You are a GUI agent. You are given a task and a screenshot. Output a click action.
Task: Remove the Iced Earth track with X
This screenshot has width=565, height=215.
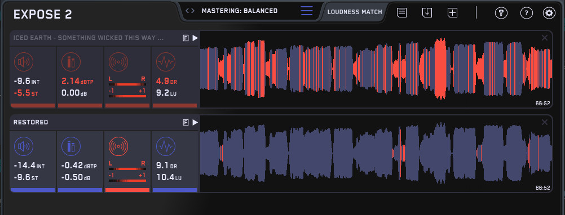[x=545, y=38]
